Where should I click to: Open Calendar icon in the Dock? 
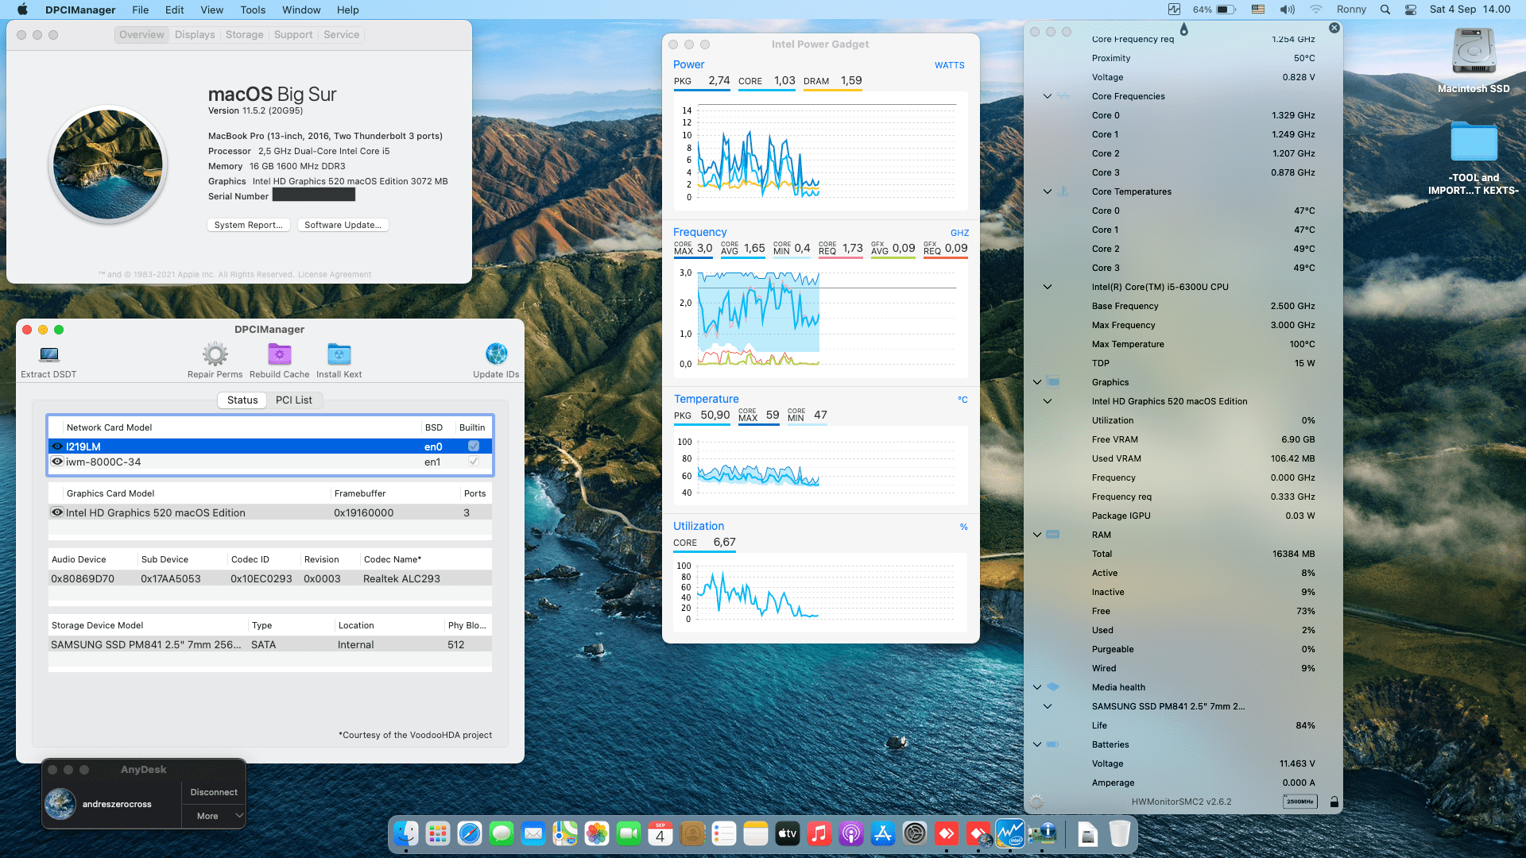(x=660, y=833)
